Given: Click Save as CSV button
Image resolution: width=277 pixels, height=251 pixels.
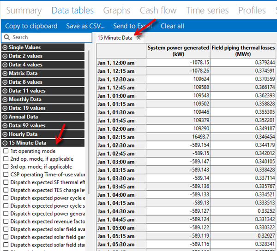Looking at the screenshot, I should coord(85,26).
